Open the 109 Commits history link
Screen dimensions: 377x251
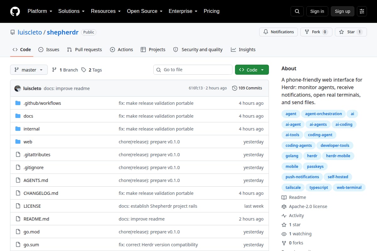point(247,88)
